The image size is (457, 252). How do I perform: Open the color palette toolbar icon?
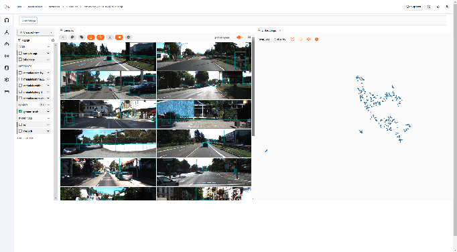pos(72,38)
